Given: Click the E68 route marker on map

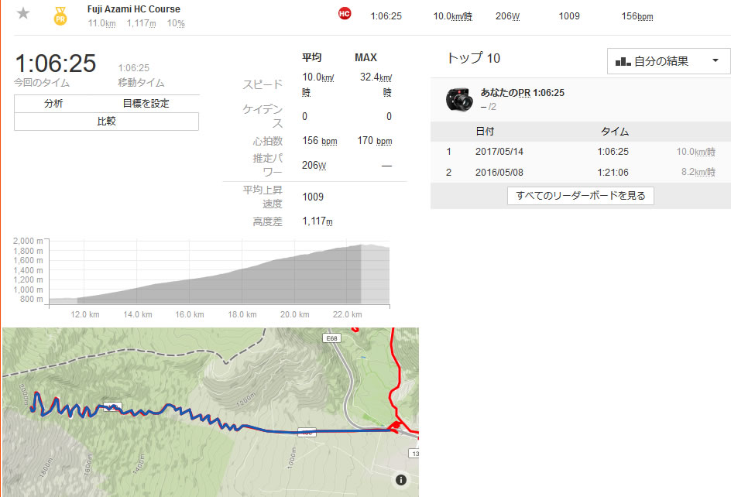Looking at the screenshot, I should coord(332,338).
